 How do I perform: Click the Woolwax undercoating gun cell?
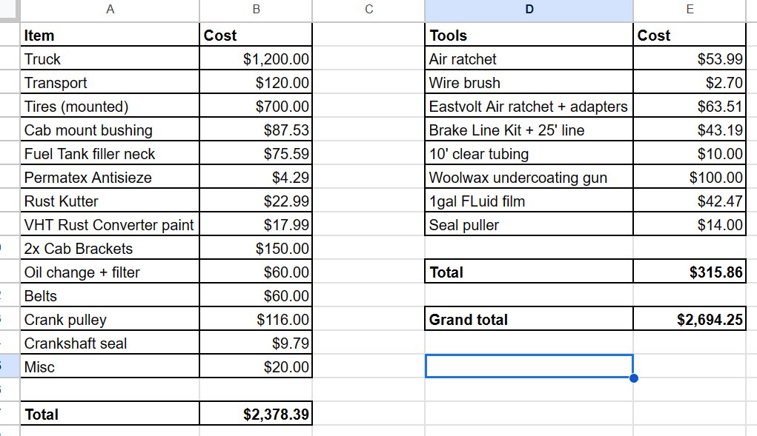tap(529, 178)
